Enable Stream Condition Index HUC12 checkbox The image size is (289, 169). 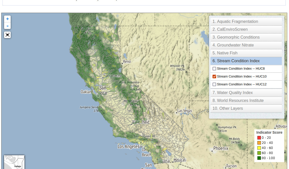point(214,84)
